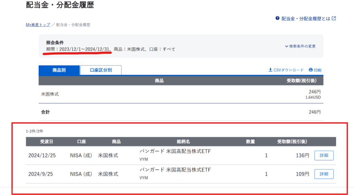Select the 商品別 tab
Image resolution: width=354 pixels, height=195 pixels.
(59, 70)
